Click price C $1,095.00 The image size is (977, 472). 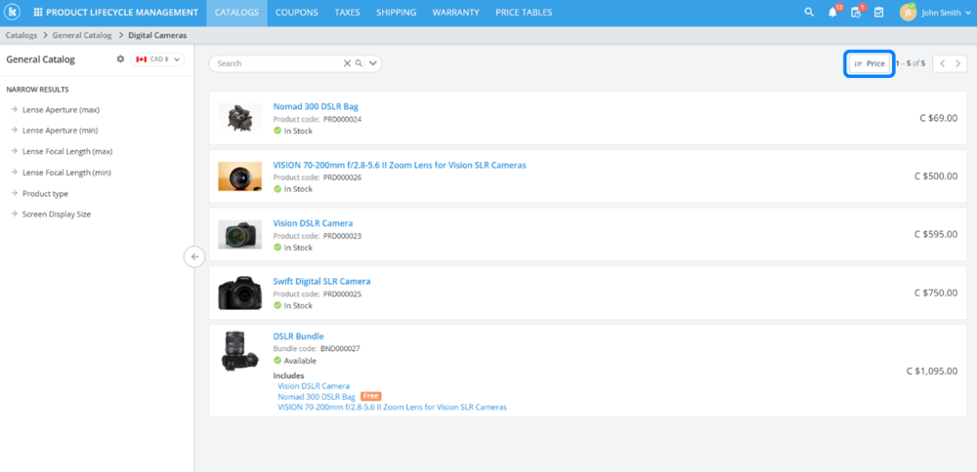coord(932,371)
